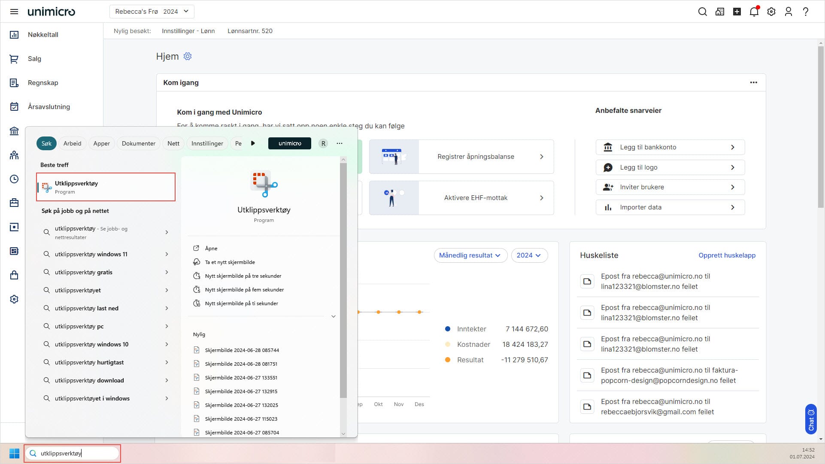Open the notifications bell icon
Viewport: 825px width, 464px height.
coord(754,12)
